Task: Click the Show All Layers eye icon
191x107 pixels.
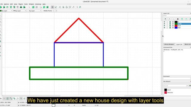Action: coord(165,19)
